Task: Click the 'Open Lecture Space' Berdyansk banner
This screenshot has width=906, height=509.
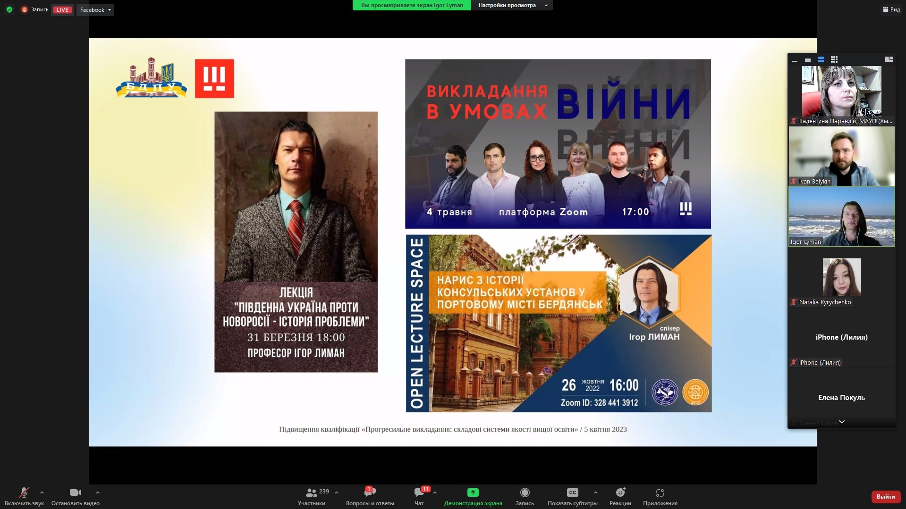Action: pos(559,324)
